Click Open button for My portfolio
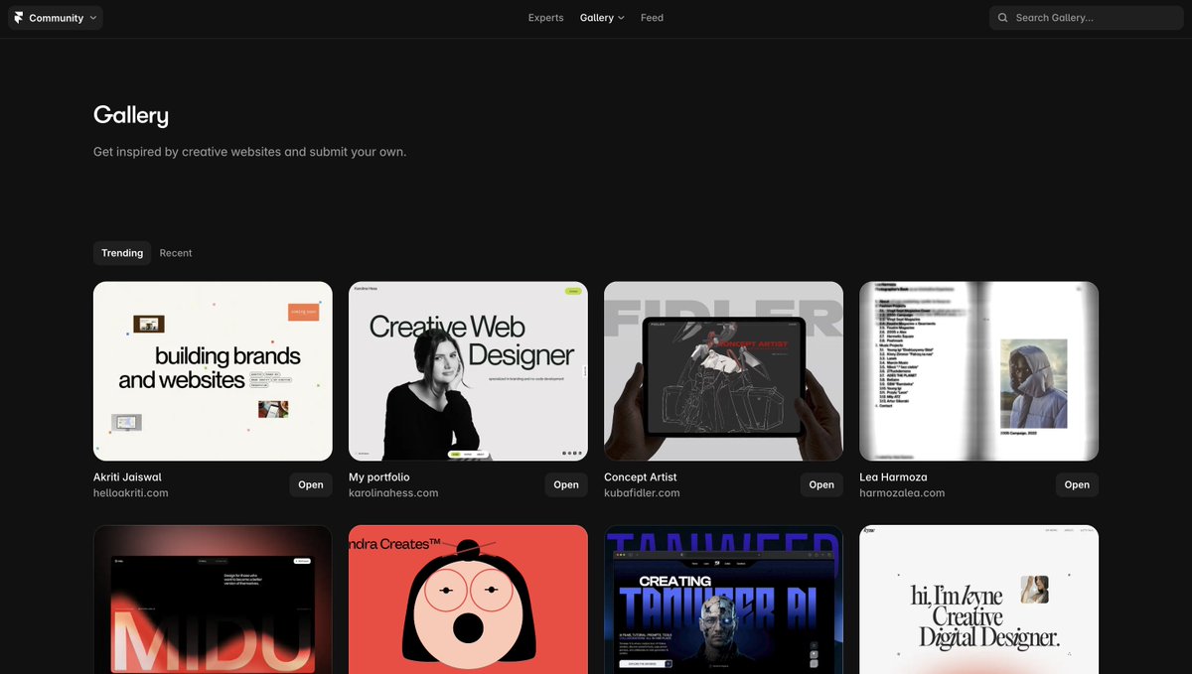Screen dimensions: 1192x674 pos(566,484)
